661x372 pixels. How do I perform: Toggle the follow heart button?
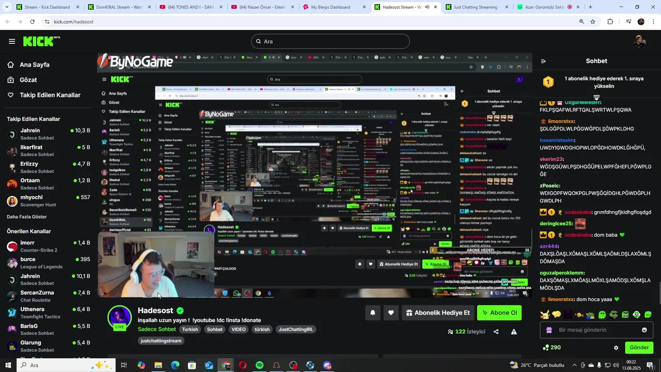(391, 313)
